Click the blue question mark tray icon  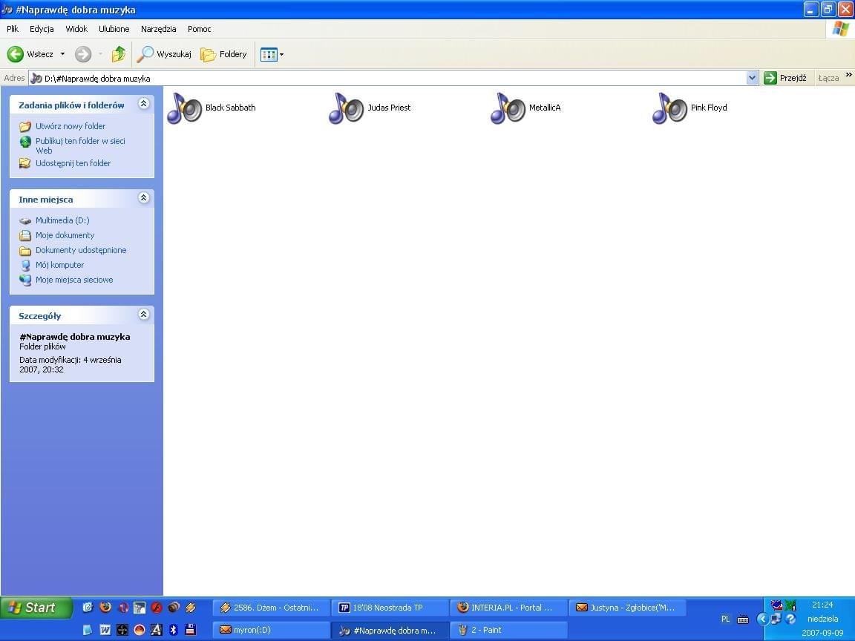pyautogui.click(x=790, y=619)
